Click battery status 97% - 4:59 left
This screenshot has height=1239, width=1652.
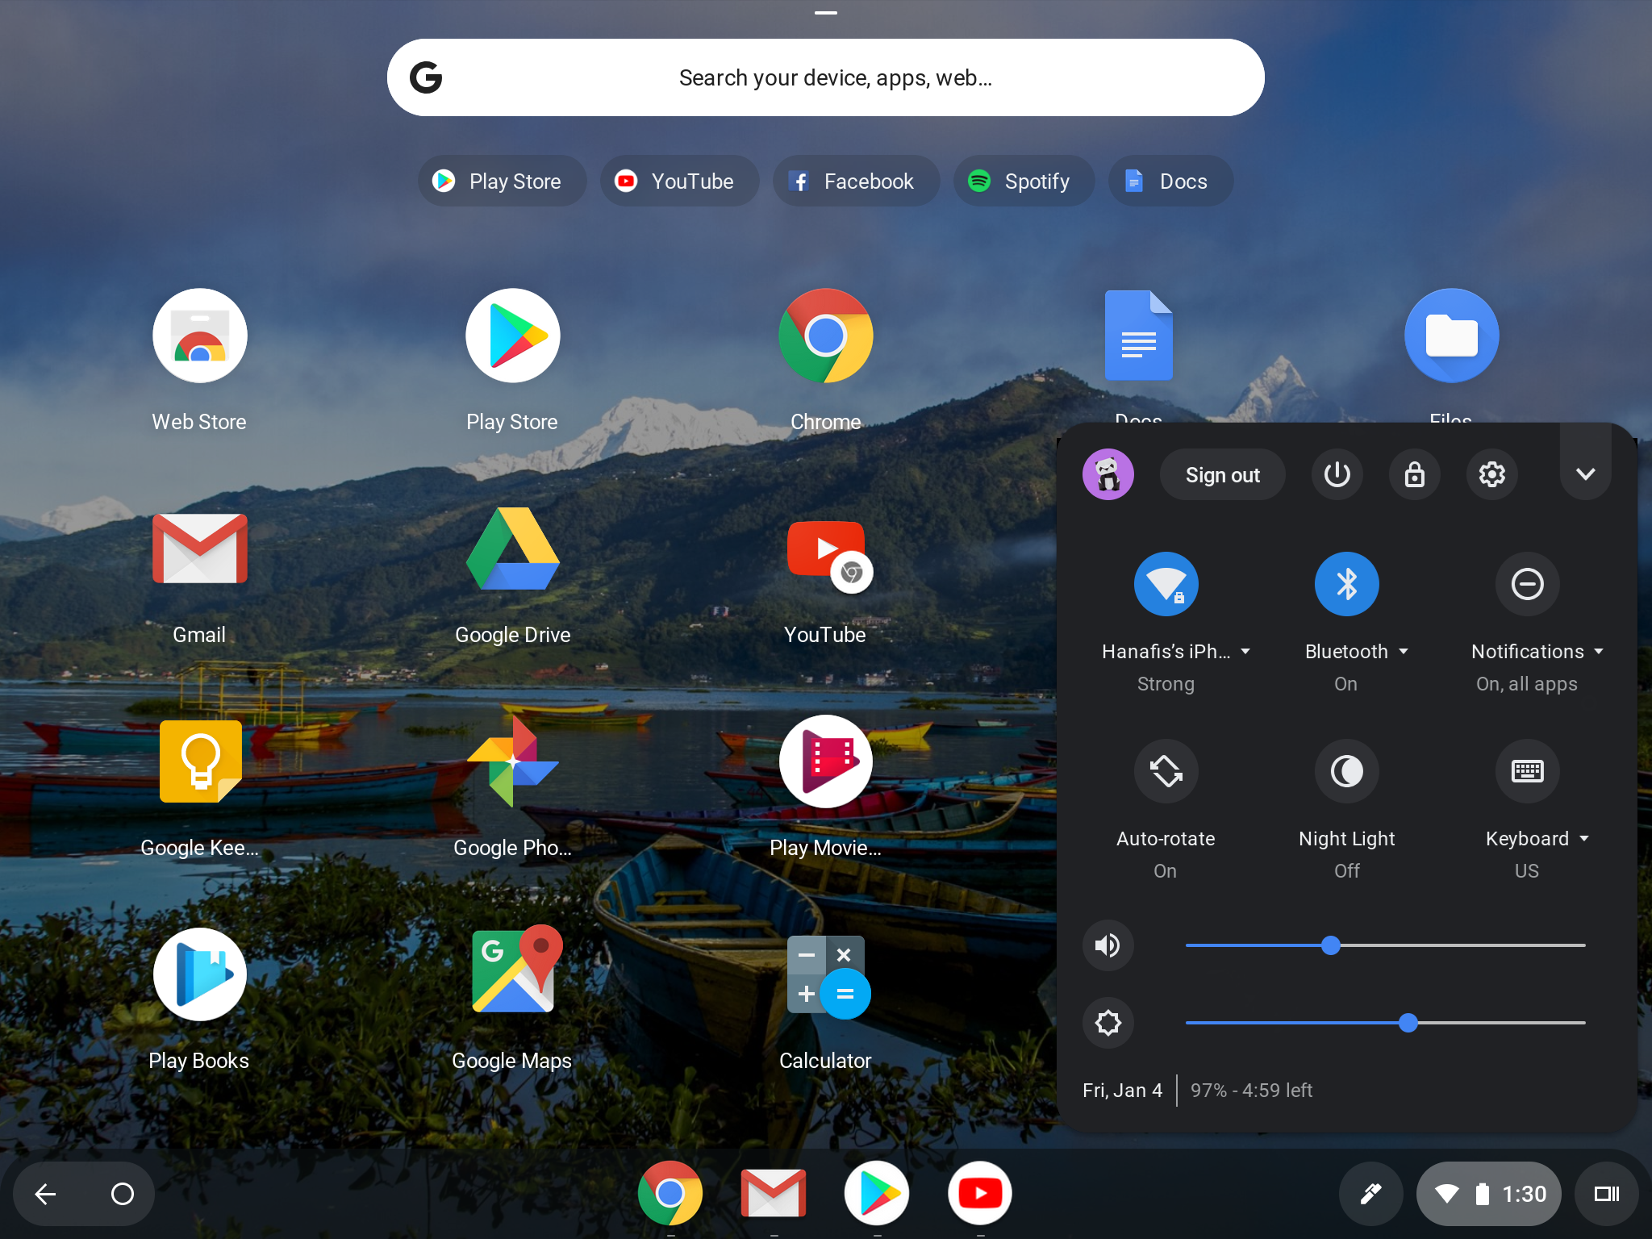[1252, 1091]
